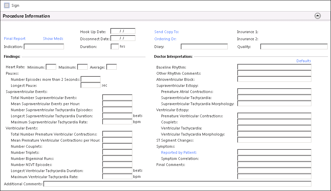Focus Longest Ventricular Tachycardia Duration field

click(x=117, y=171)
